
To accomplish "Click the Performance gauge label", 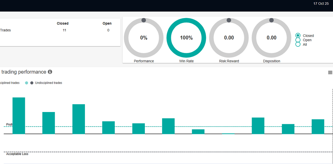I will 144,61.
